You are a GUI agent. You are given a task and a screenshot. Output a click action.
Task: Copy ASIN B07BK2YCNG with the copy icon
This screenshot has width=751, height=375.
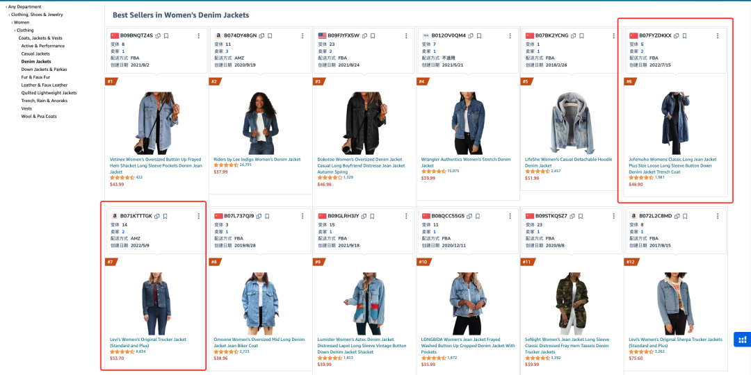(574, 35)
